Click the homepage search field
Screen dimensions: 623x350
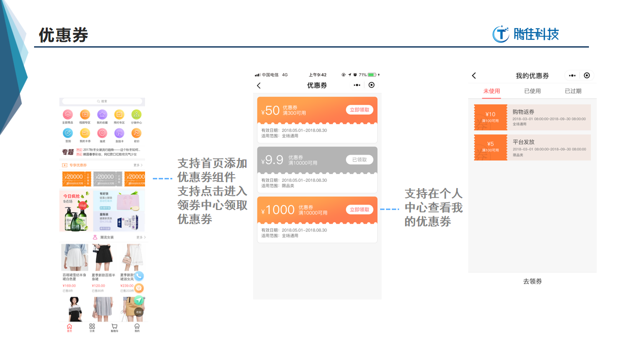(103, 101)
